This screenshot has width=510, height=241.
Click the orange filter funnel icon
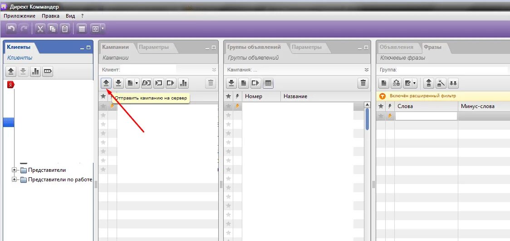click(383, 96)
